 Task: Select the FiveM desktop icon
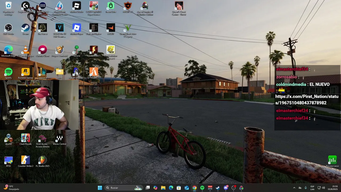tap(94, 73)
